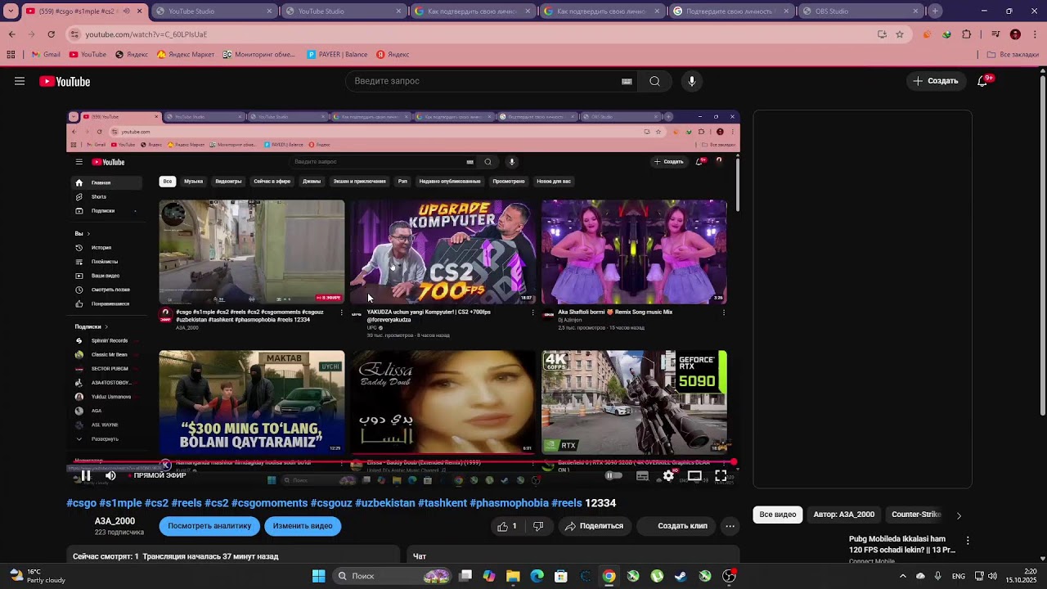Open more actions menu below the video
This screenshot has width=1047, height=589.
click(x=730, y=526)
